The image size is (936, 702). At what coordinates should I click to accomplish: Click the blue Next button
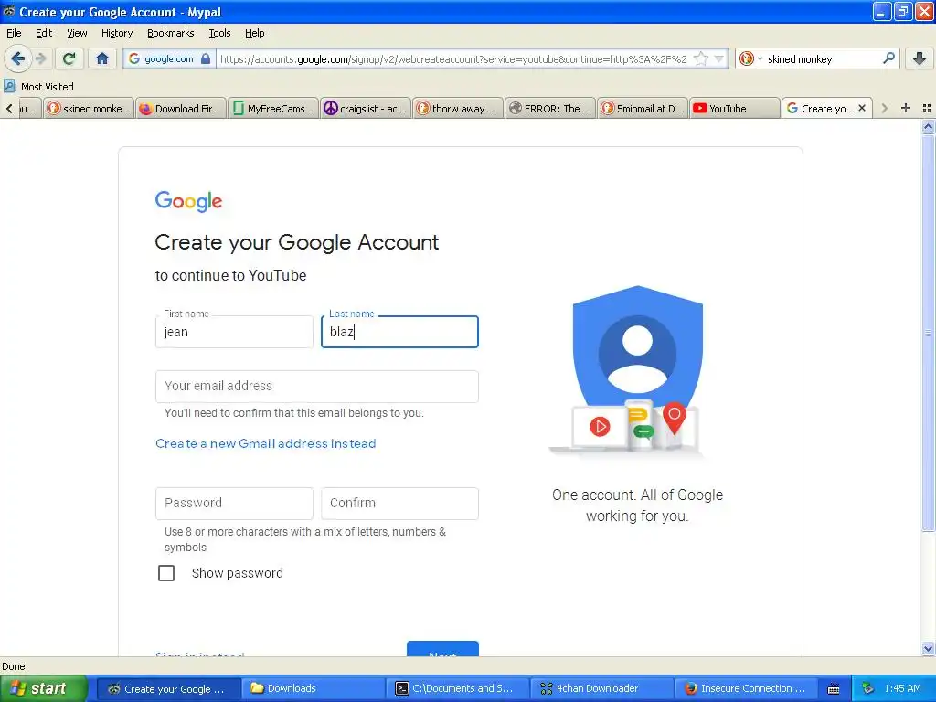[442, 649]
